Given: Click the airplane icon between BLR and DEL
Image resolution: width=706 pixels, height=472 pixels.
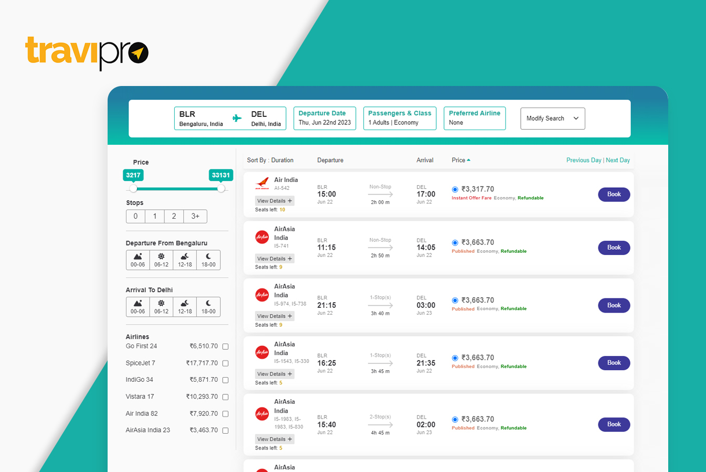Looking at the screenshot, I should coord(237,118).
